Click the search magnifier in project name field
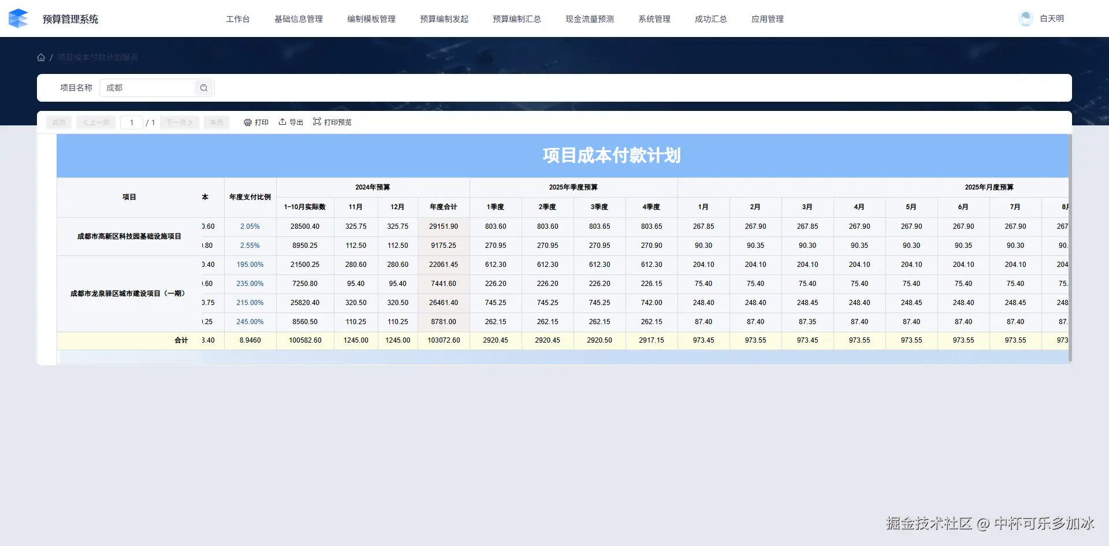 click(204, 88)
